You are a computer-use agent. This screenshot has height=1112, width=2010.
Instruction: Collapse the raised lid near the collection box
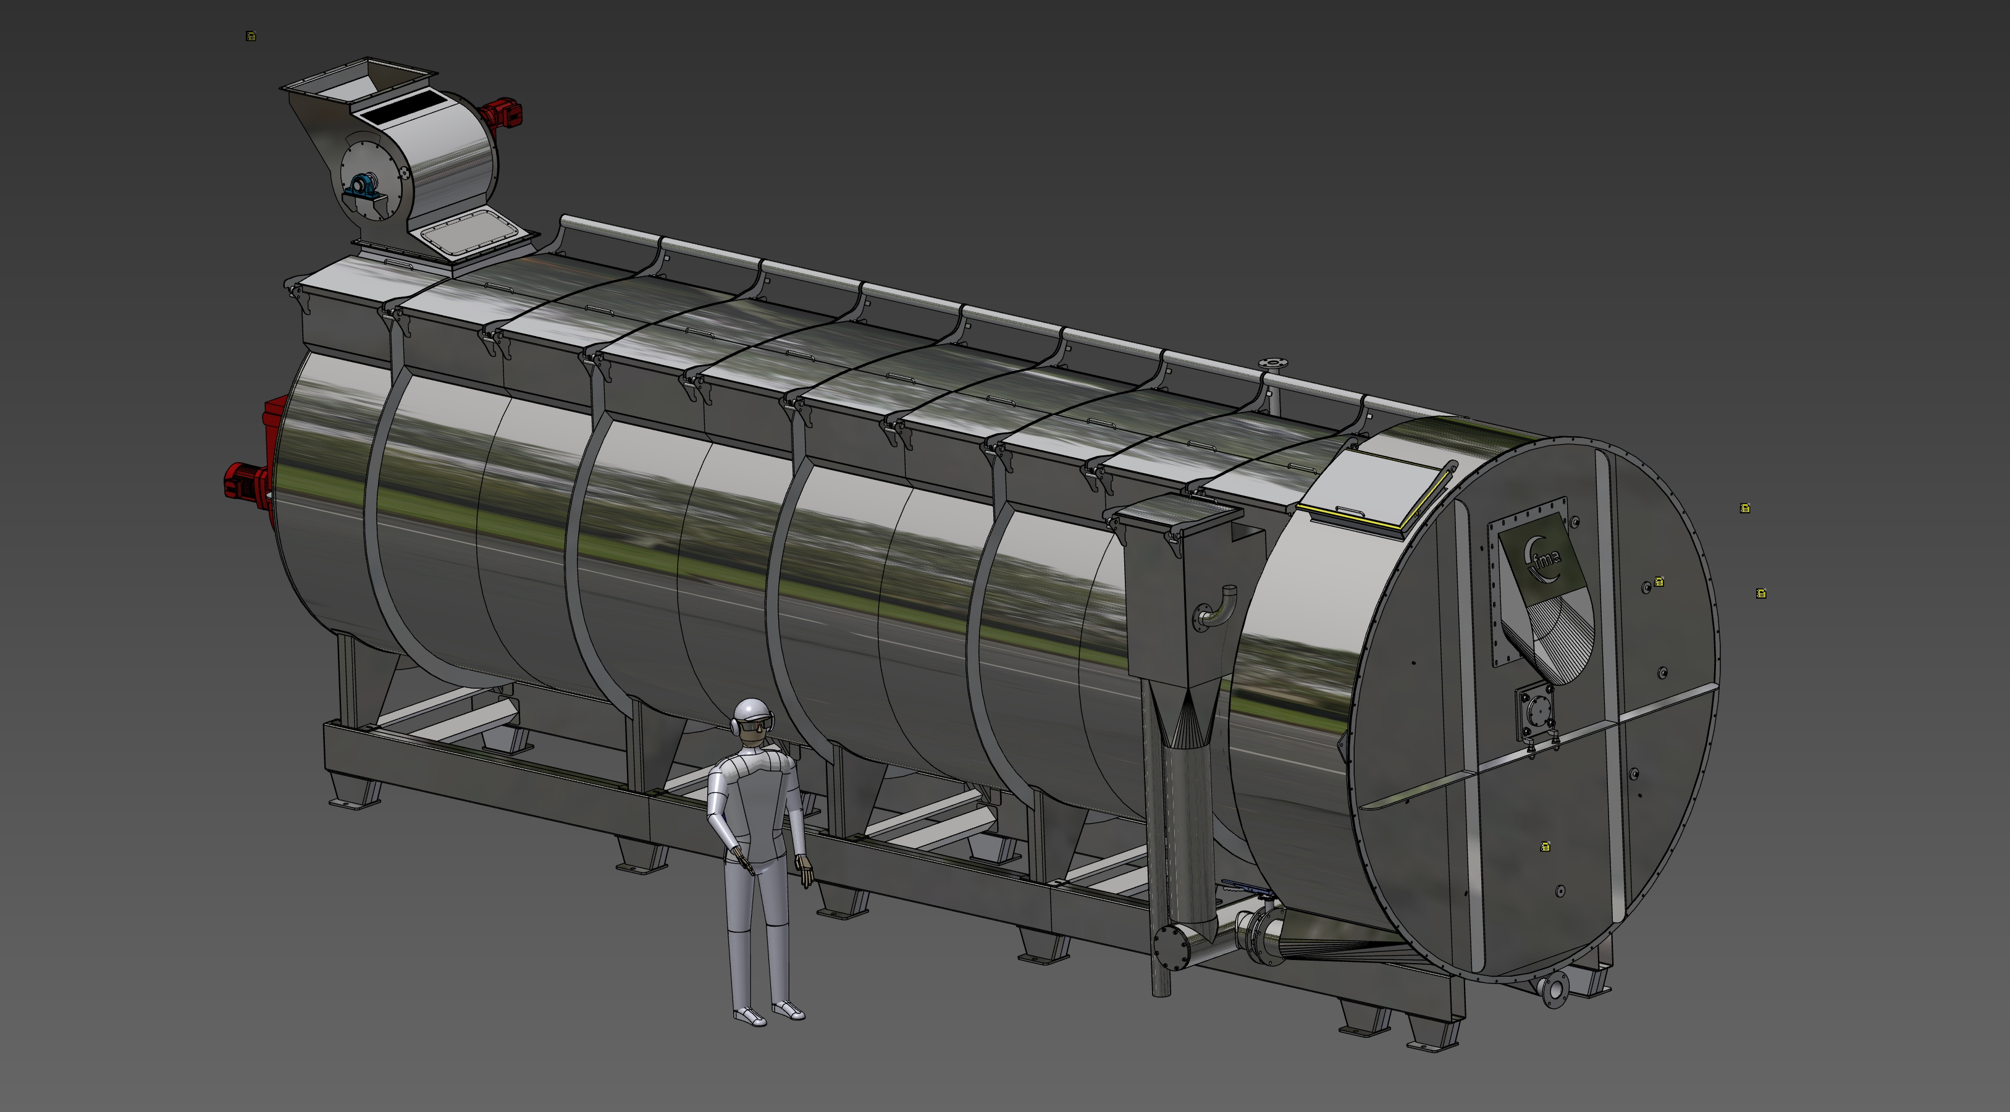pos(1178,511)
